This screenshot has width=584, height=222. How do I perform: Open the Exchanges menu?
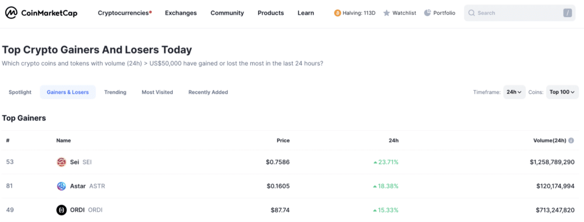coord(181,13)
